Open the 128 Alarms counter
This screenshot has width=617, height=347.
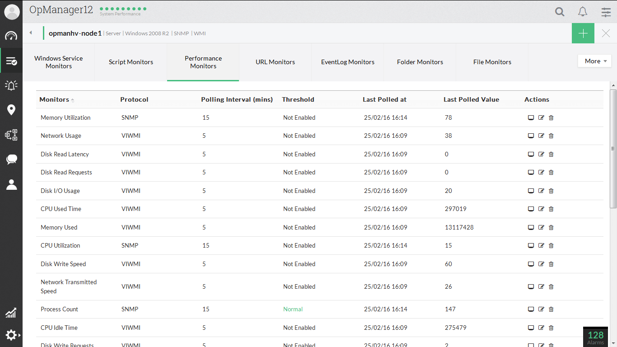[x=595, y=337]
